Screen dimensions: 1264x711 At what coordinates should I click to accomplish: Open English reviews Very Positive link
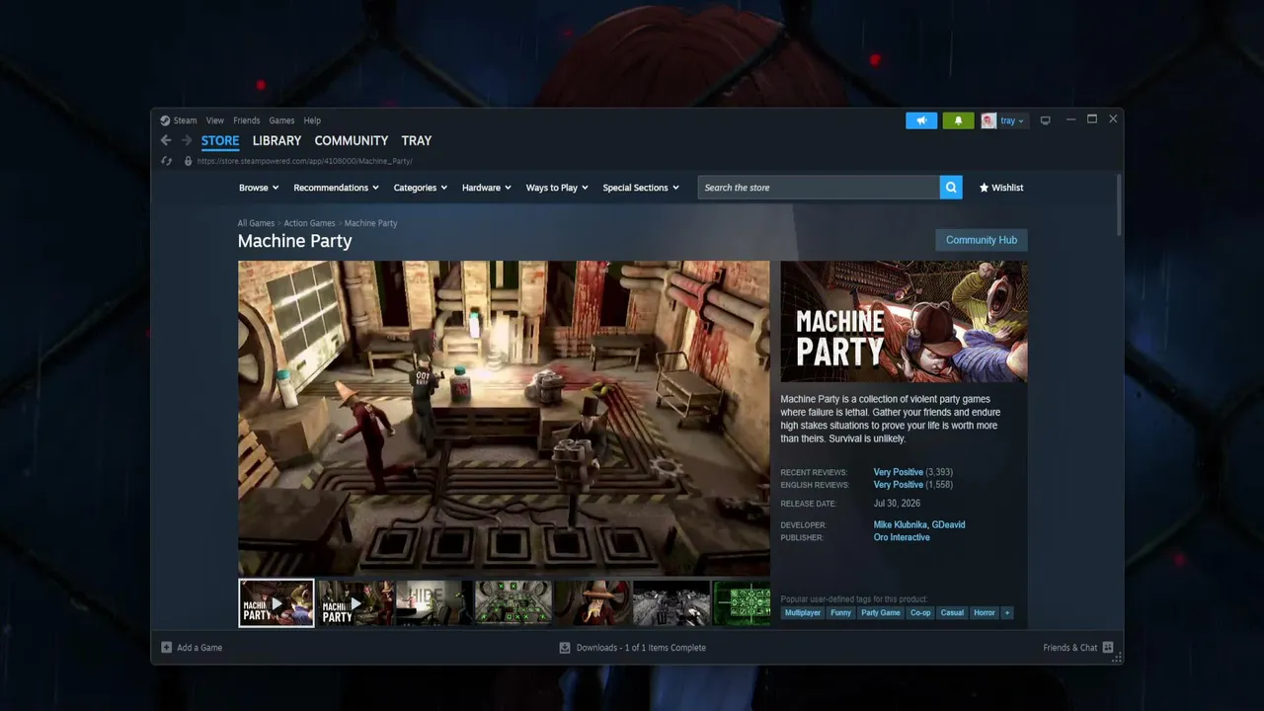(899, 485)
